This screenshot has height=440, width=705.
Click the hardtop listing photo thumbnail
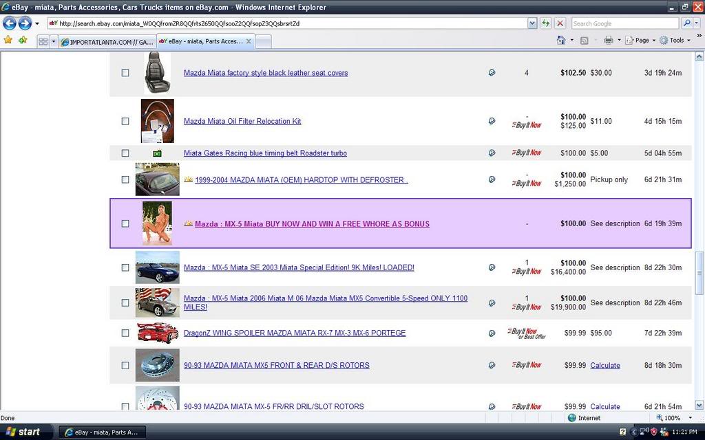(157, 179)
